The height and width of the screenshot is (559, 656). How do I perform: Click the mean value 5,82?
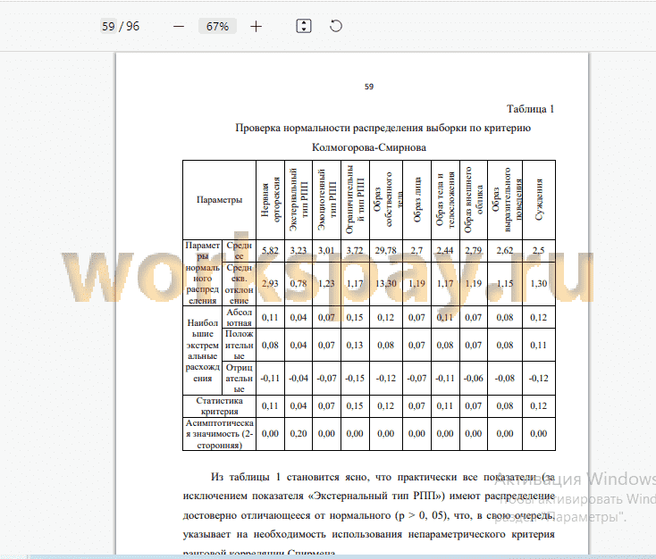[x=270, y=251]
